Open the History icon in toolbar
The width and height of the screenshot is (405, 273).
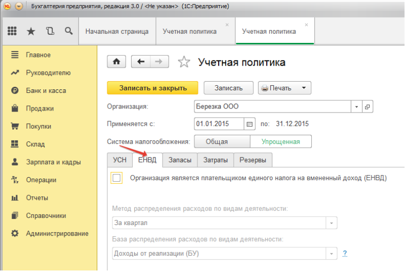50,31
